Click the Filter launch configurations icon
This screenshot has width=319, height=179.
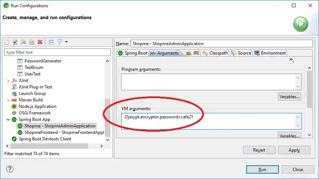[x=59, y=42]
